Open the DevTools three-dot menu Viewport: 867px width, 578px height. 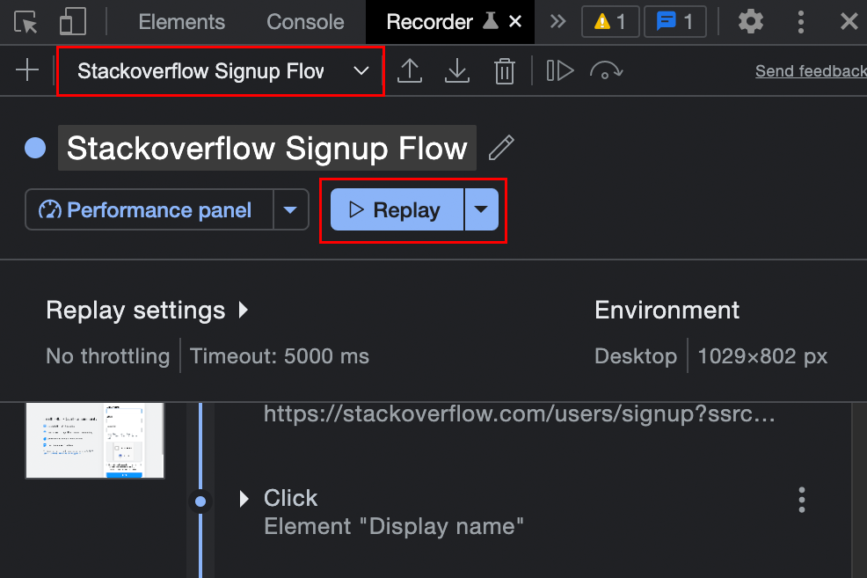(801, 22)
